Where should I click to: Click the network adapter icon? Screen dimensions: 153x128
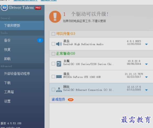[59, 90]
